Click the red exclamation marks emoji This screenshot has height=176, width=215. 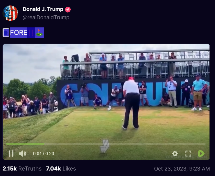tap(31, 33)
